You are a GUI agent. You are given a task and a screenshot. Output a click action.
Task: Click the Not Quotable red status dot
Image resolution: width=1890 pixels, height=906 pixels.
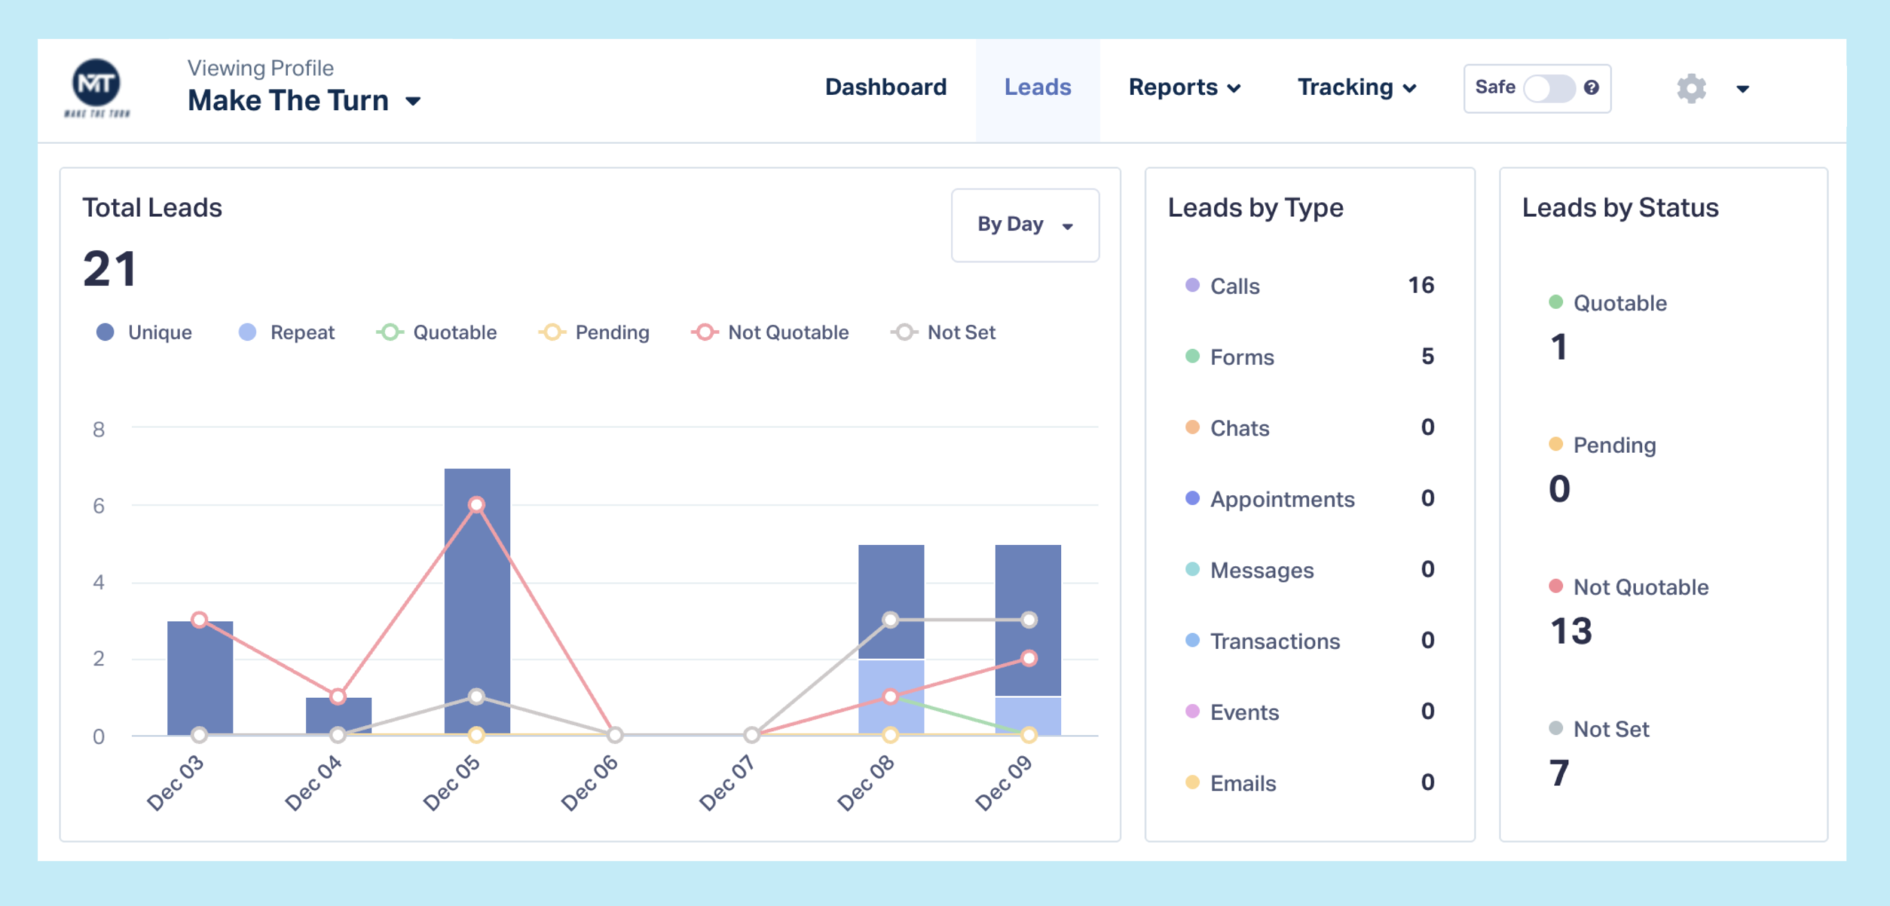(x=1556, y=587)
